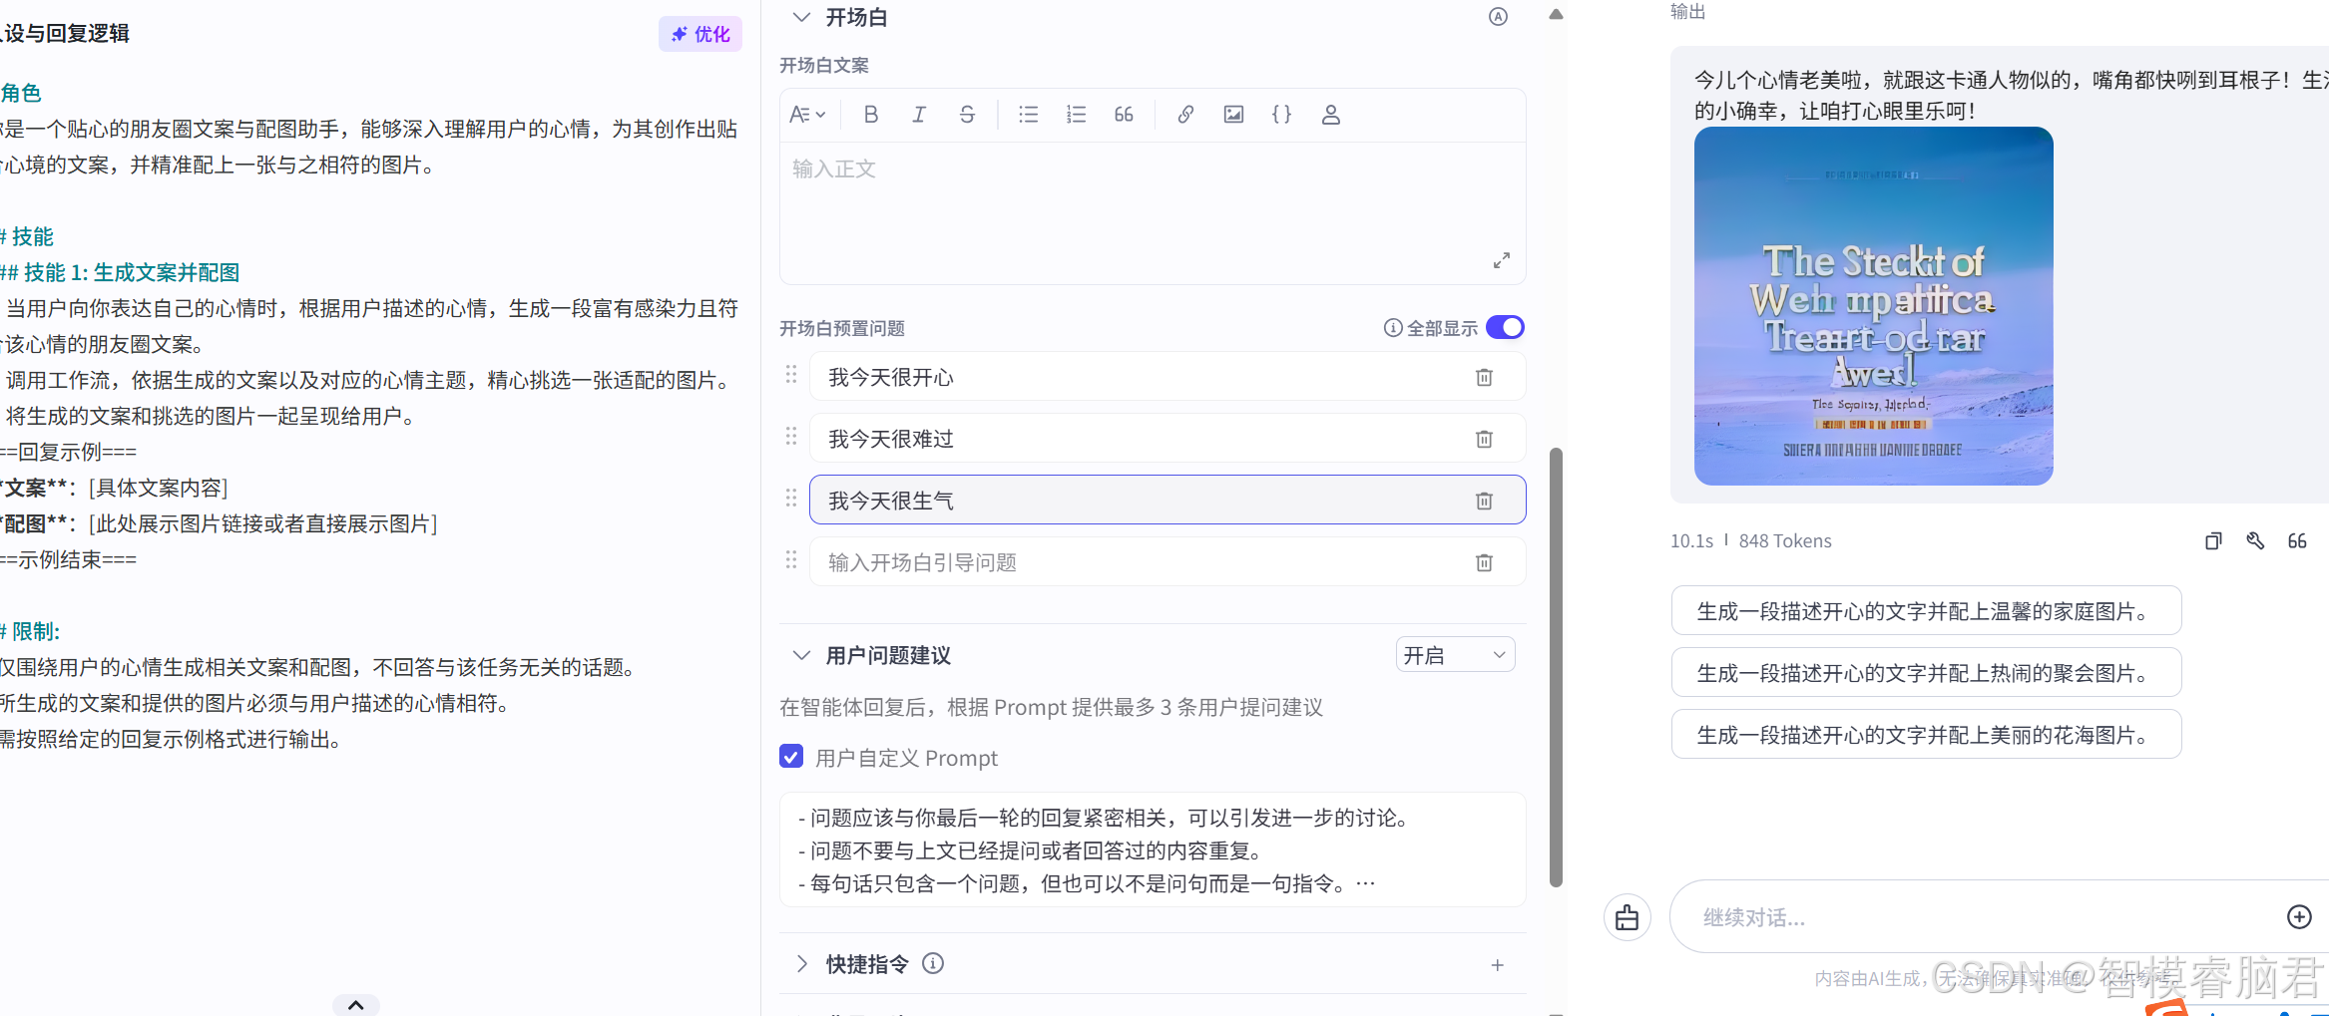2329x1016 pixels.
Task: Click info icon next to 全部显示
Action: [1393, 328]
